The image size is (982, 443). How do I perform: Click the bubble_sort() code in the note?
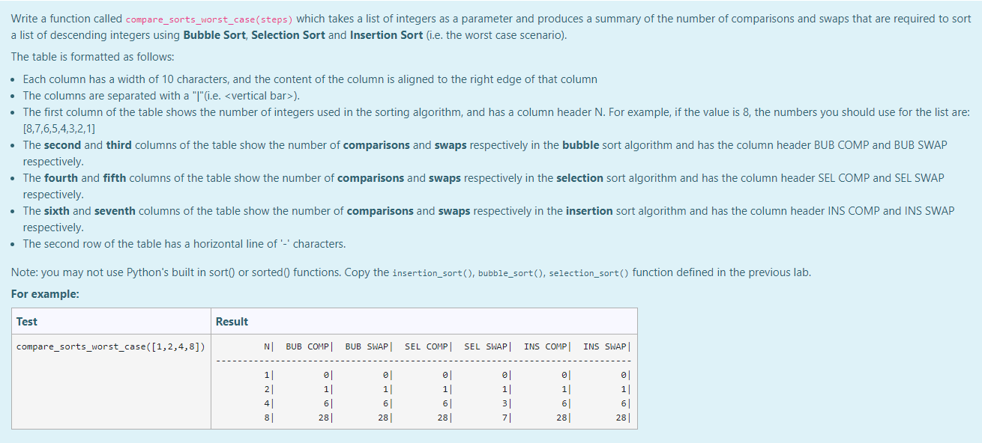pos(510,273)
